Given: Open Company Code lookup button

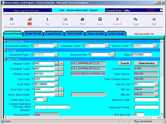Looking at the screenshot, I should click(x=107, y=46).
